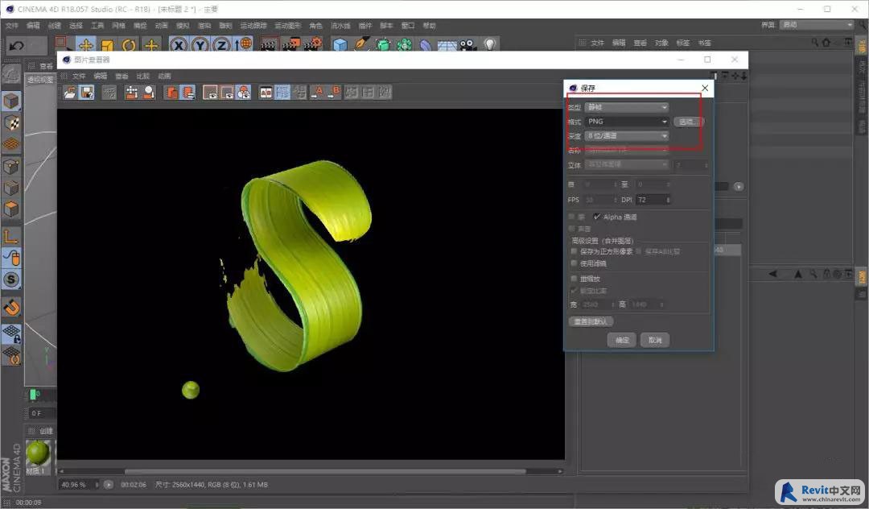Screen dimensions: 869x509
Task: Toggle Enable Snap magnet icon
Action: (x=11, y=307)
